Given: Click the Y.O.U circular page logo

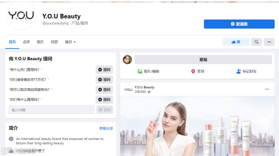Looking at the screenshot, I should pyautogui.click(x=21, y=16).
